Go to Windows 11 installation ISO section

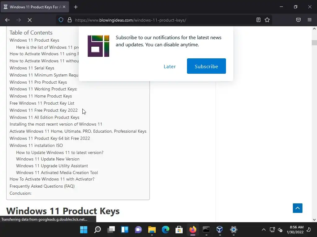tap(36, 145)
